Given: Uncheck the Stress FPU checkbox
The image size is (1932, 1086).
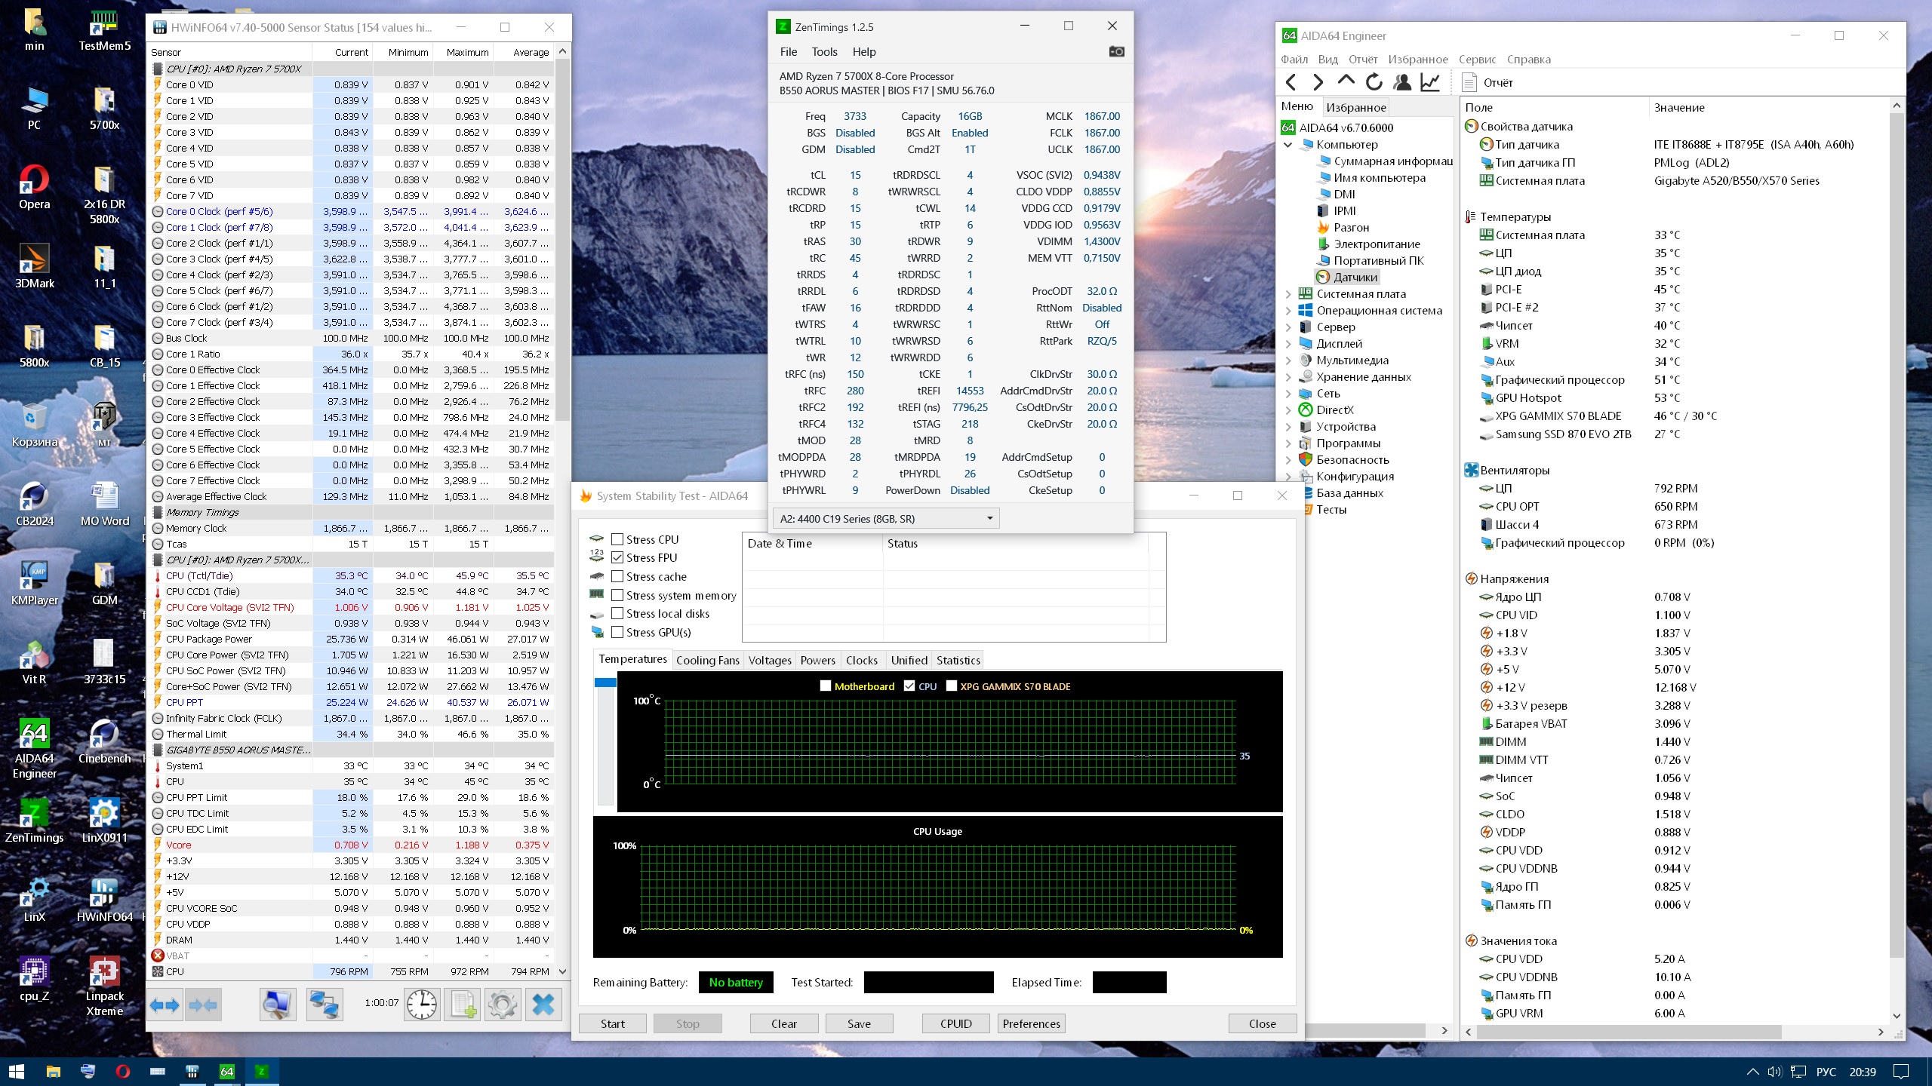Looking at the screenshot, I should point(617,557).
